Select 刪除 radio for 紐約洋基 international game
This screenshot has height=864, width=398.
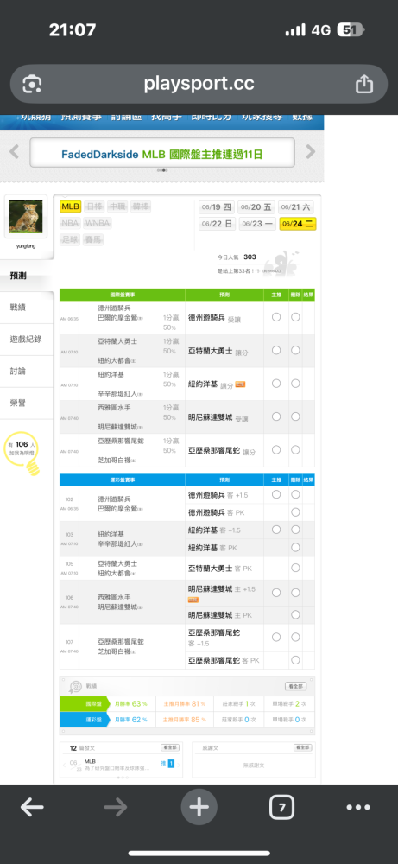pyautogui.click(x=295, y=383)
